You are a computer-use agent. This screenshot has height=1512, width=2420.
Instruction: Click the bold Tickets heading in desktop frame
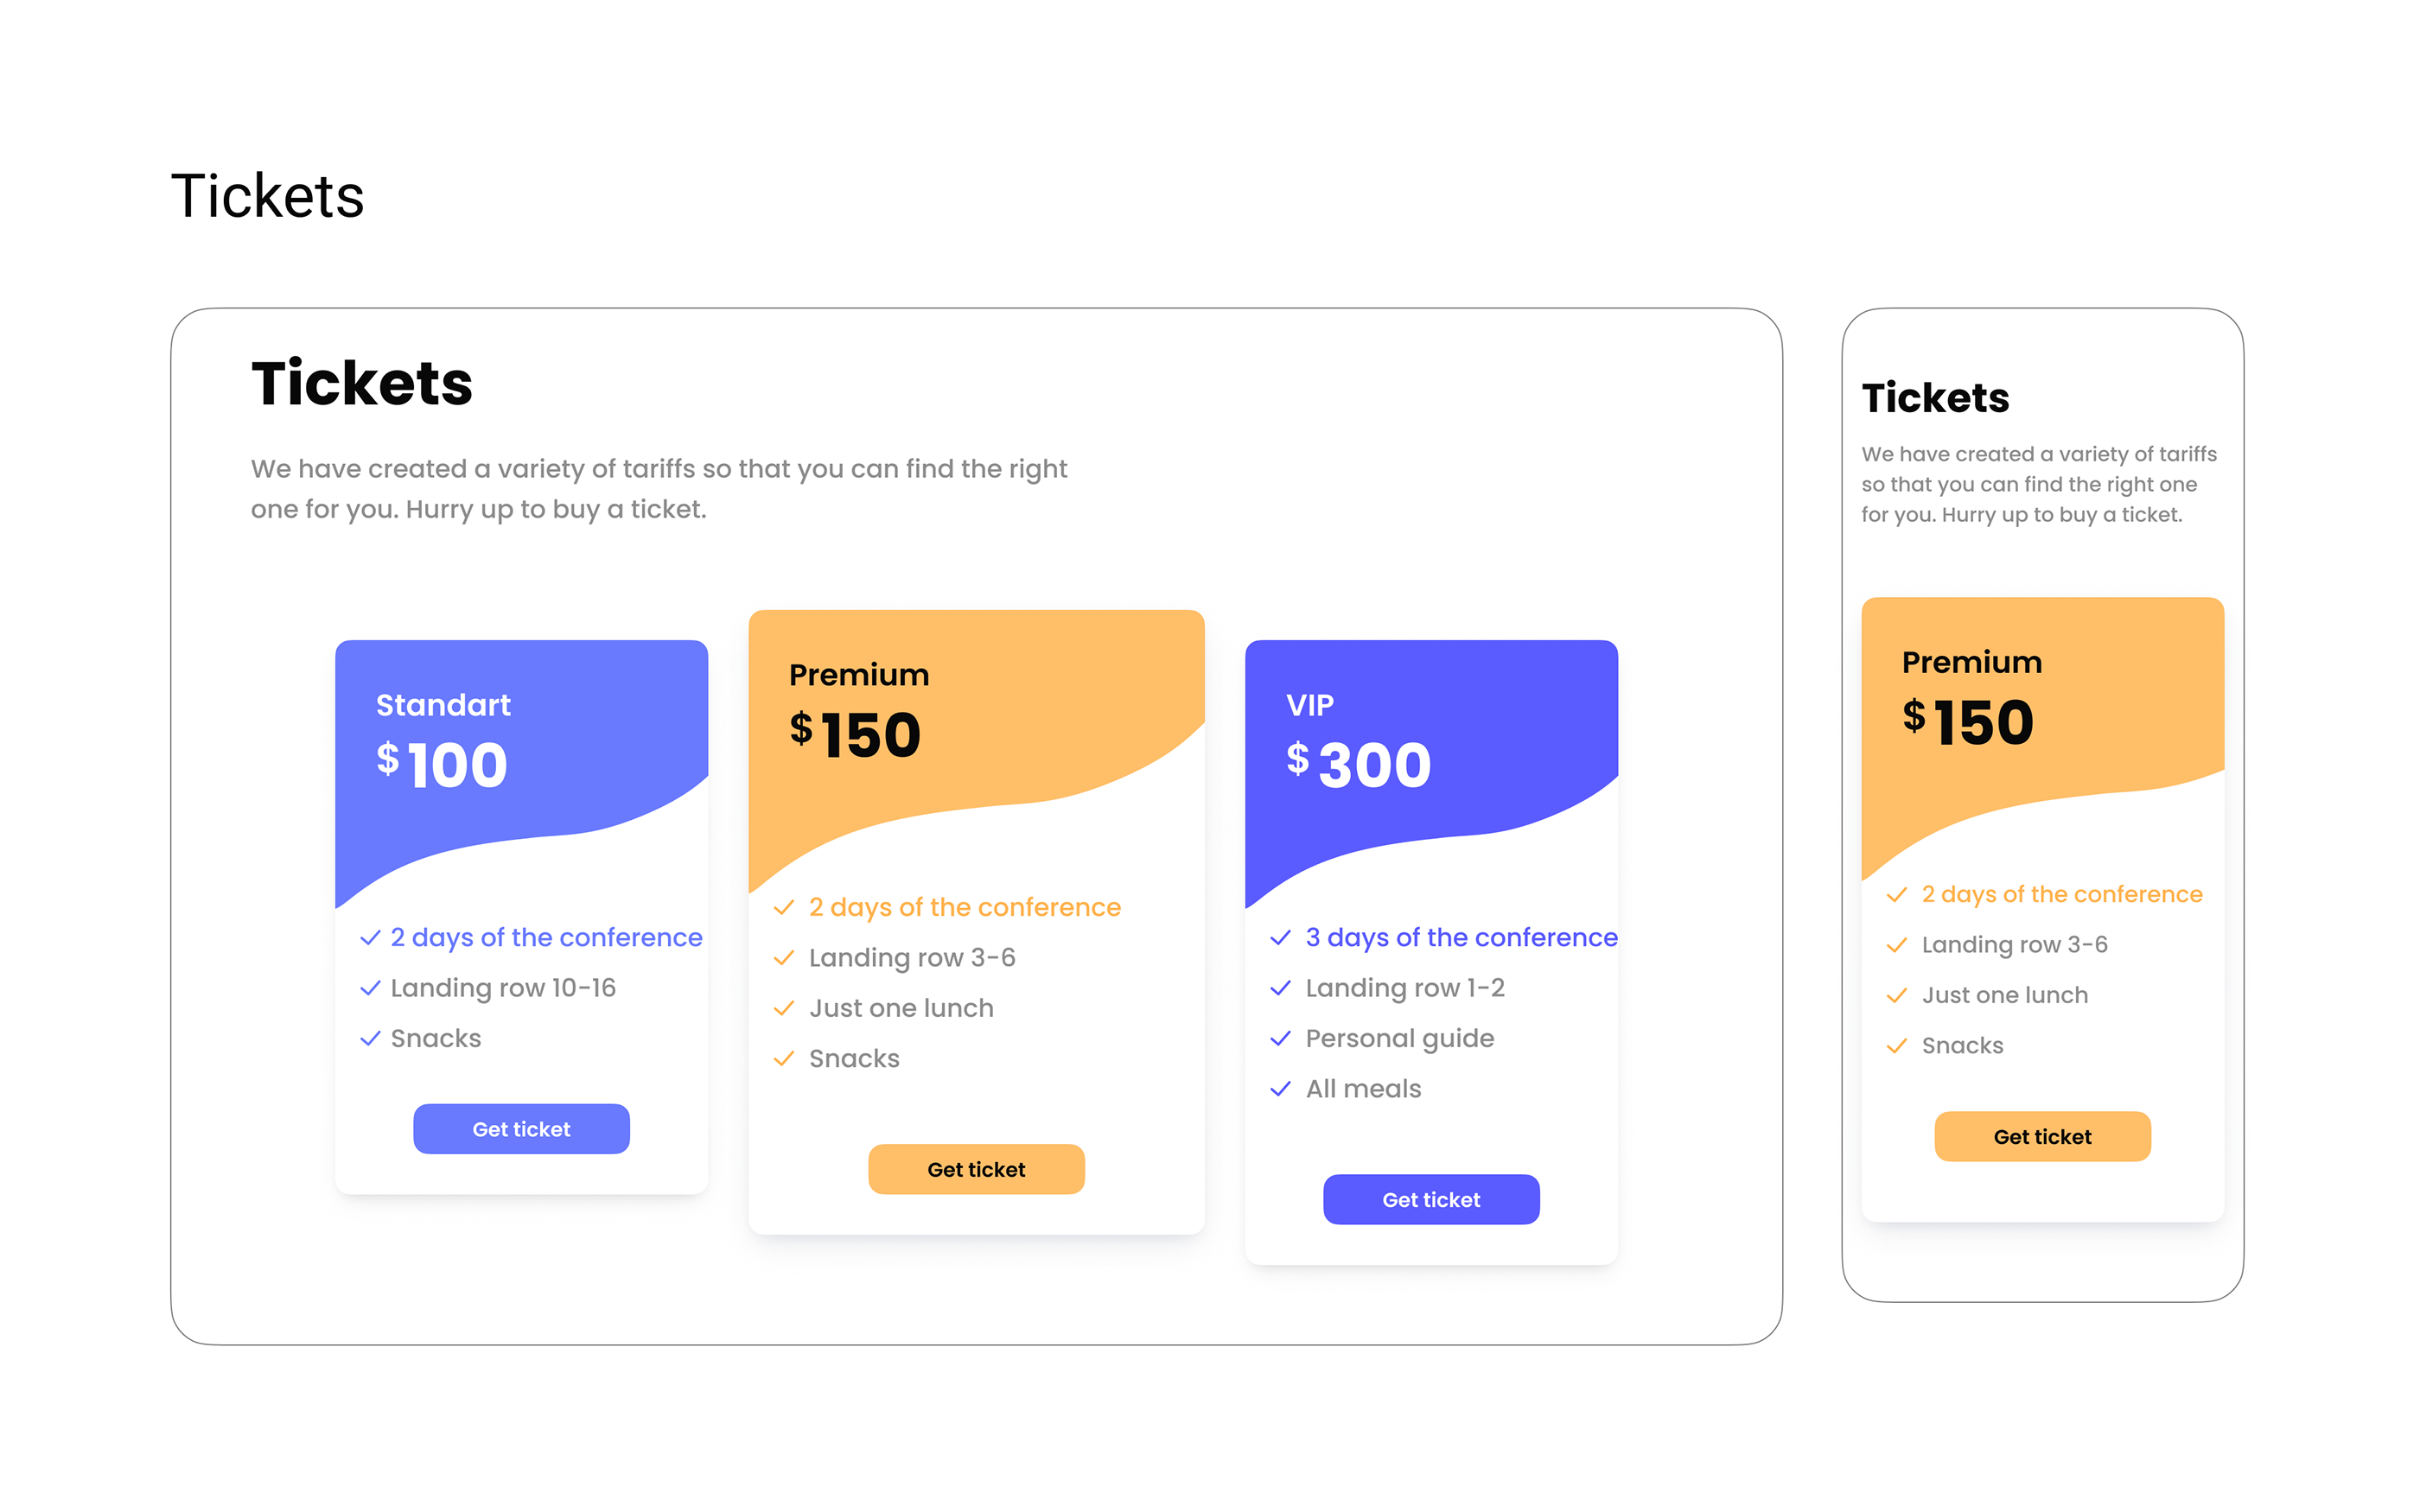[x=362, y=383]
